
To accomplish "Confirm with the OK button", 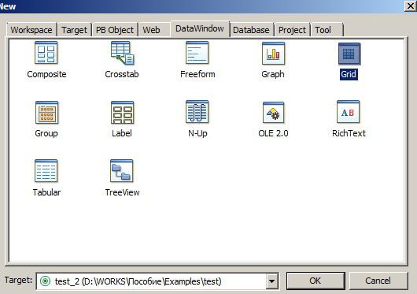I will 316,281.
